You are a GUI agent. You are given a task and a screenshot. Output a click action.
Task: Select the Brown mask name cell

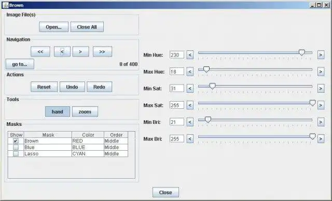48,141
